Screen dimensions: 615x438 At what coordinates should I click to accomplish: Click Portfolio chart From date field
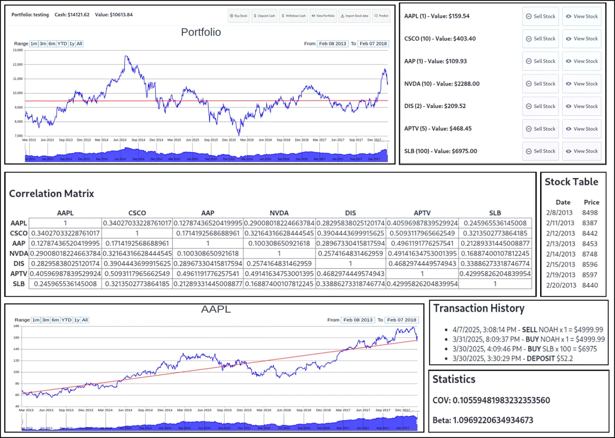click(x=333, y=44)
